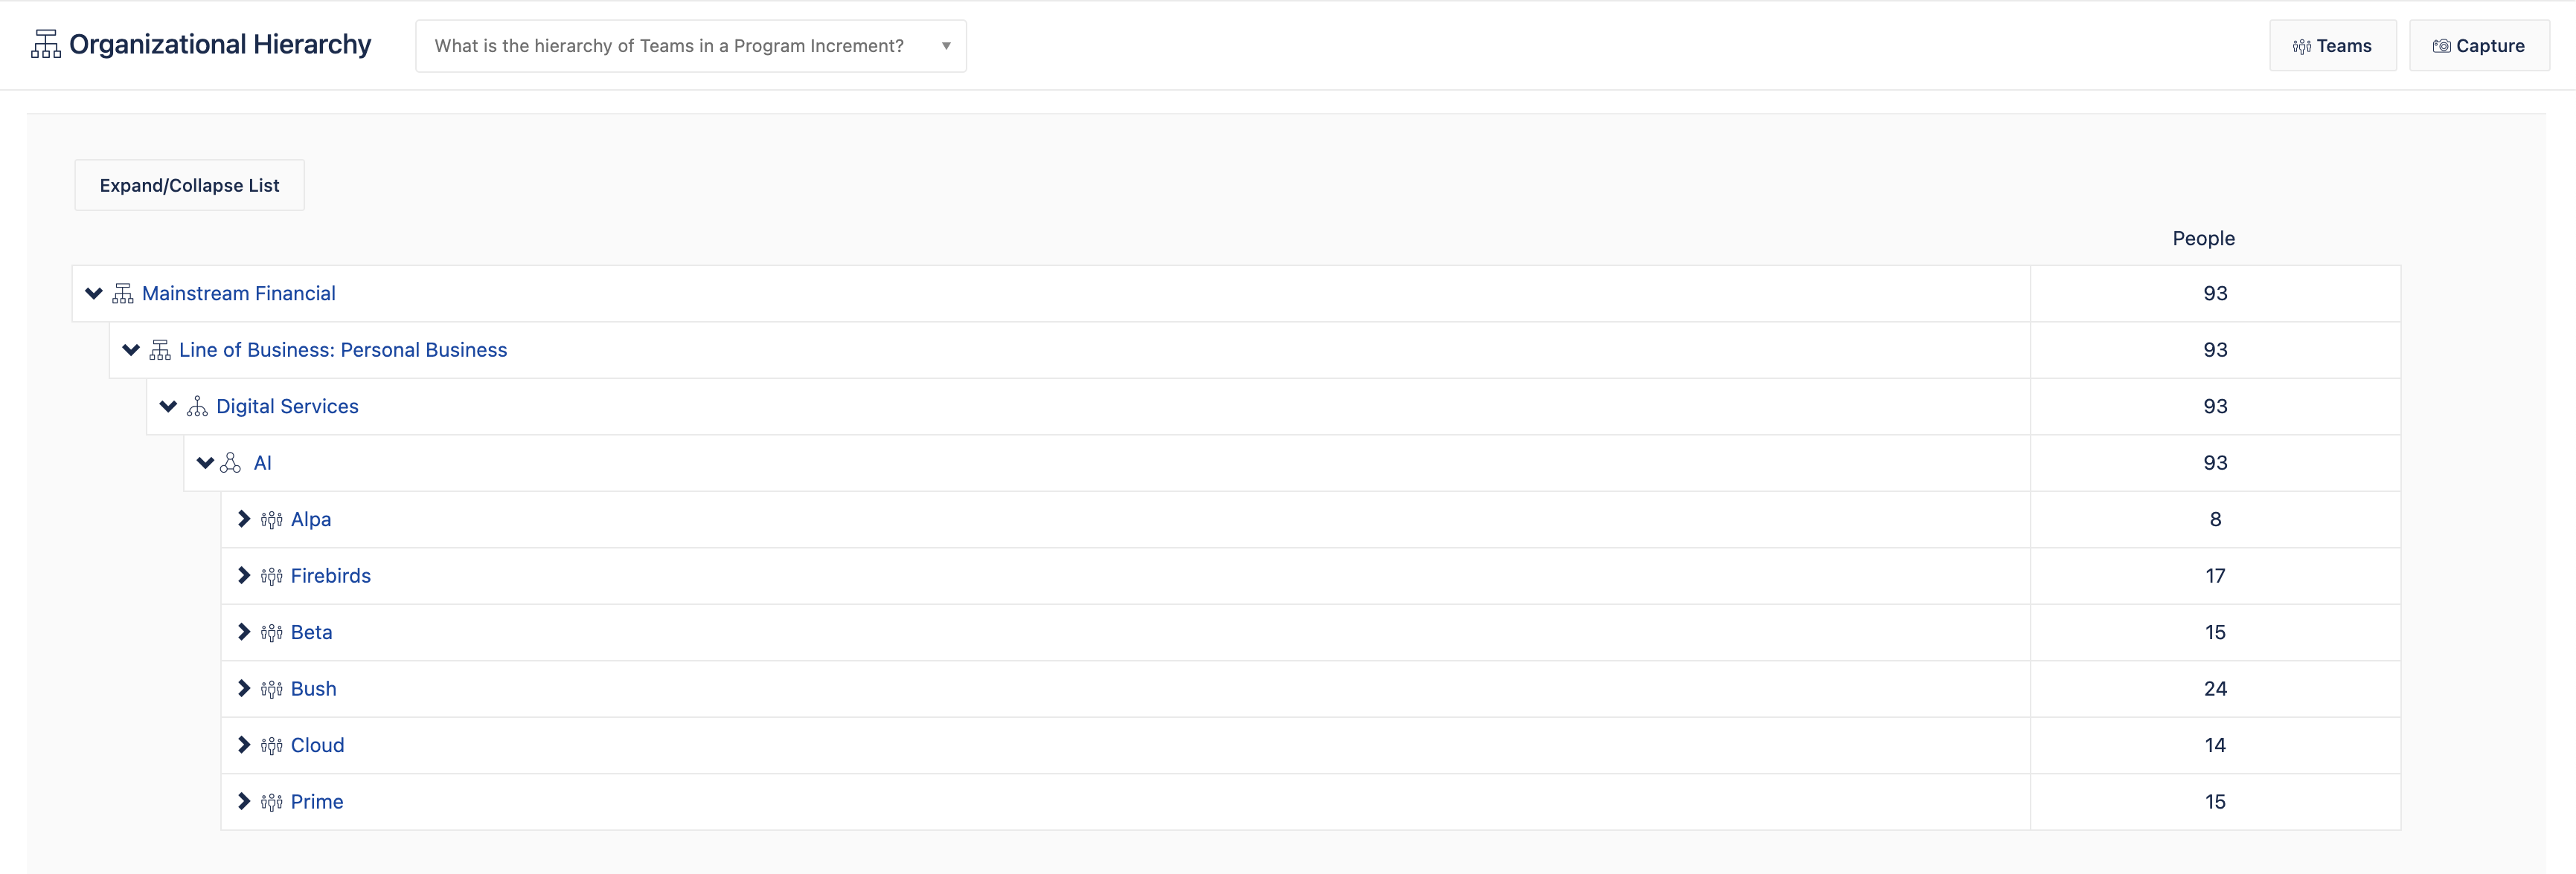2576x874 pixels.
Task: Click people count 24 for Bush
Action: pos(2215,689)
